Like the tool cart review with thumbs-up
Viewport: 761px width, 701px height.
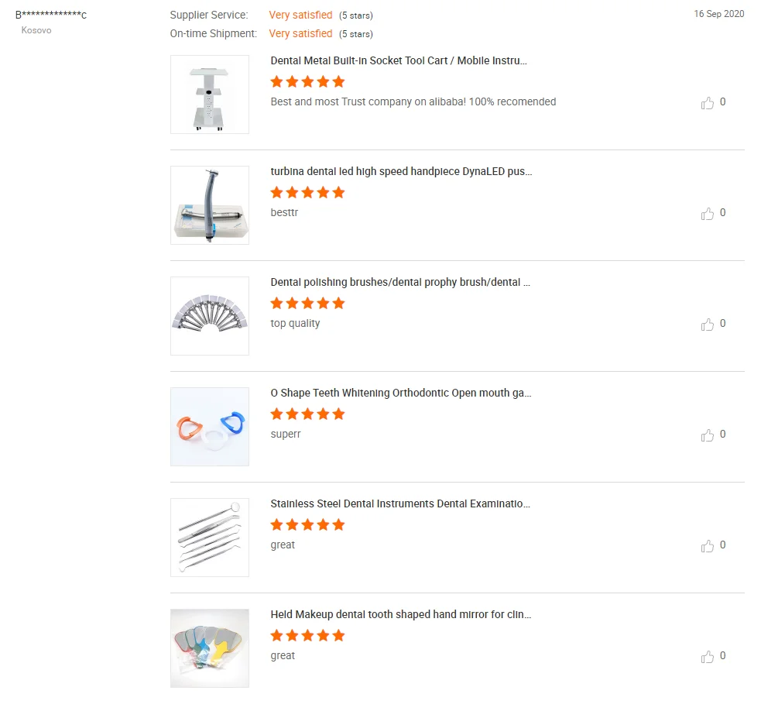pos(708,102)
